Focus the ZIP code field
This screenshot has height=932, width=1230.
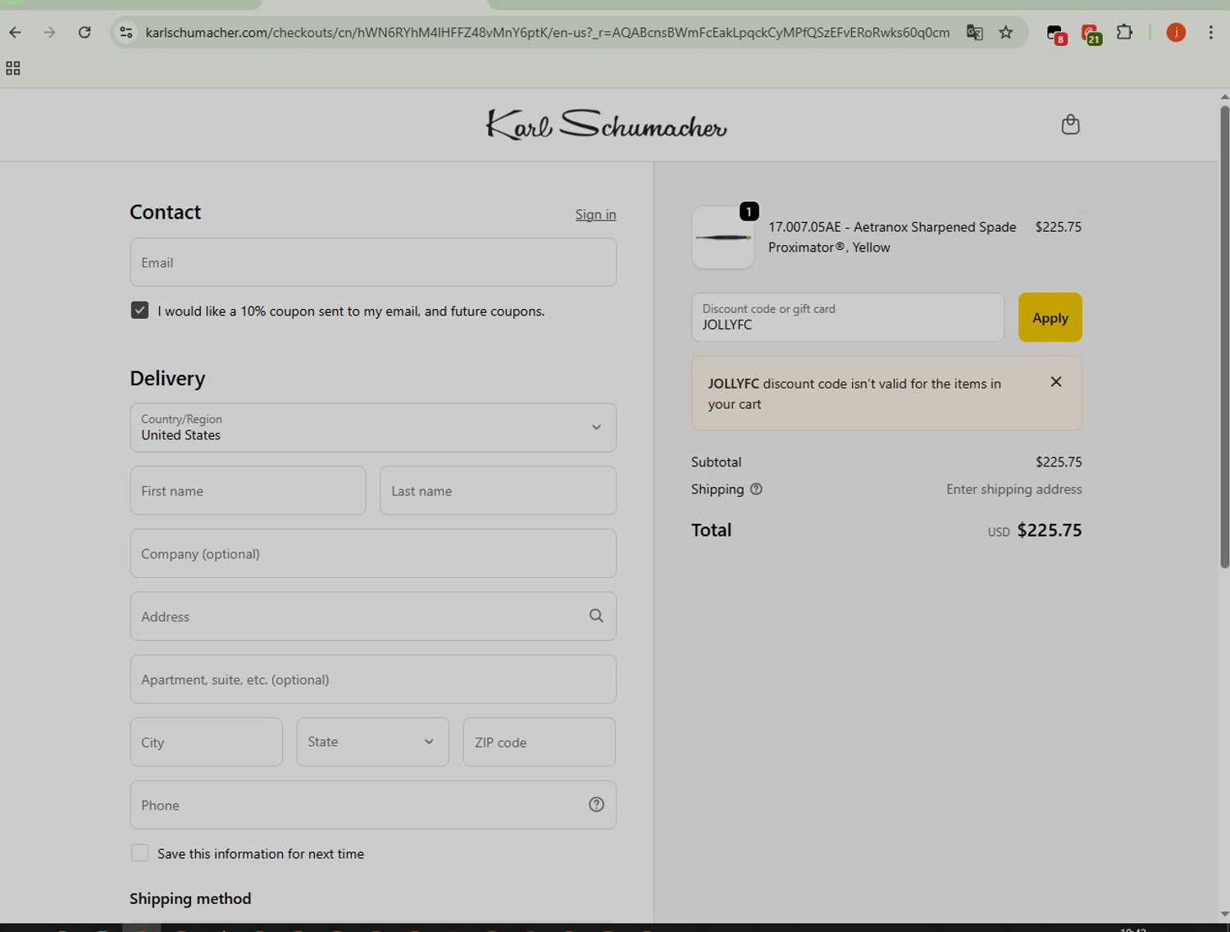click(539, 742)
